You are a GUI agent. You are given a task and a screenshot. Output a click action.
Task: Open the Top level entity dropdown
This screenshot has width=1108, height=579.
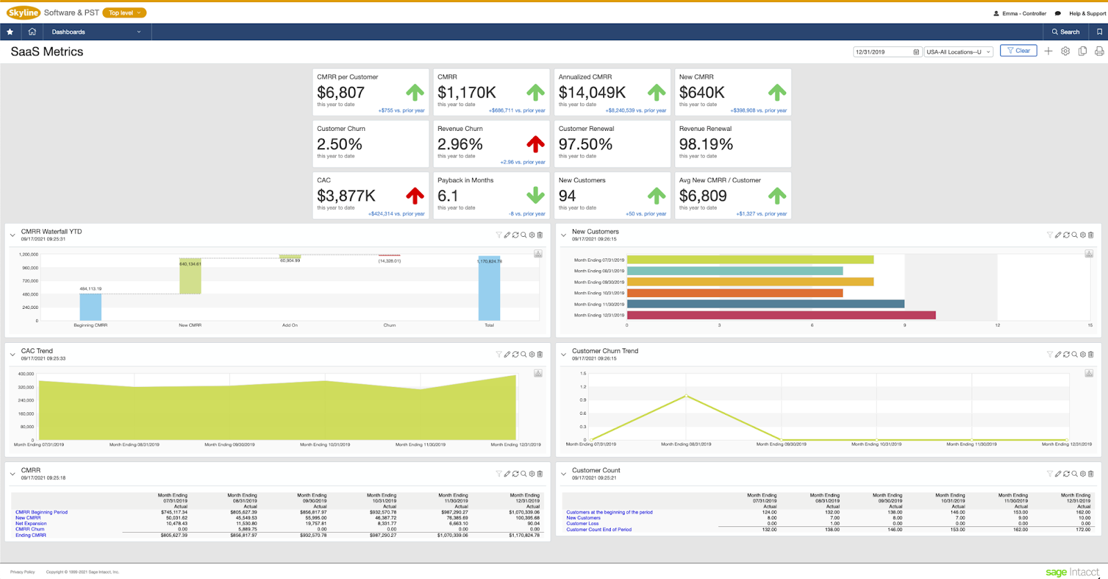125,12
